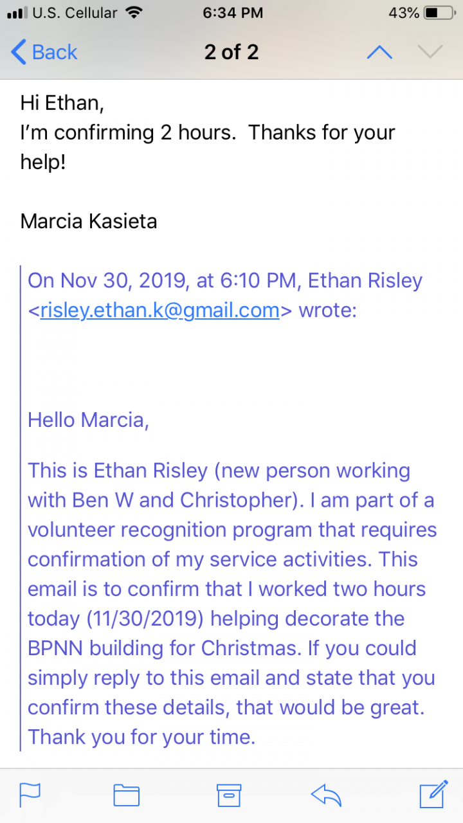Go to next message with down arrow

[430, 52]
